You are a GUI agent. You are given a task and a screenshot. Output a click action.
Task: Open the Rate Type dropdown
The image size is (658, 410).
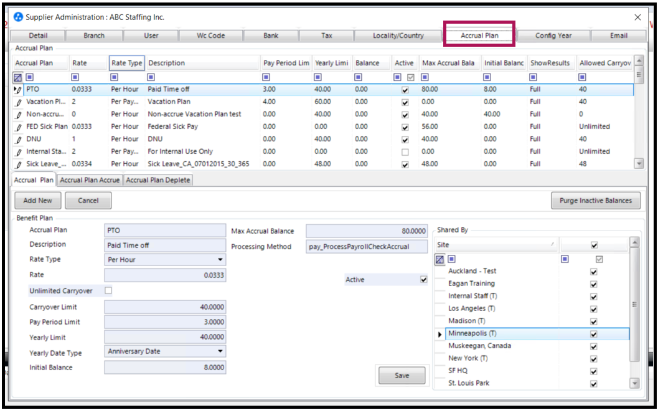pos(219,259)
